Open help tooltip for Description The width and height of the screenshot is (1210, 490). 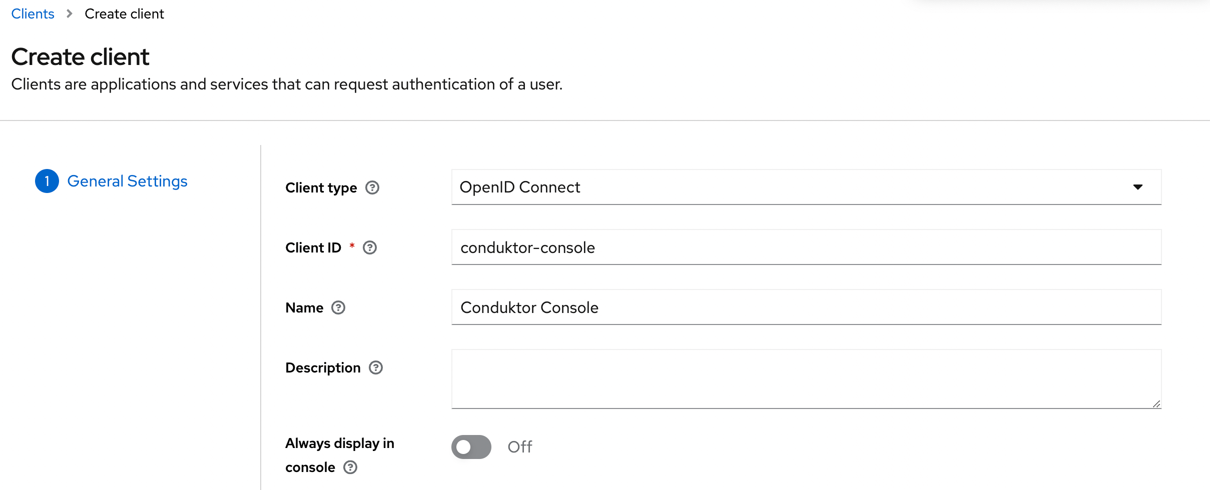[376, 367]
